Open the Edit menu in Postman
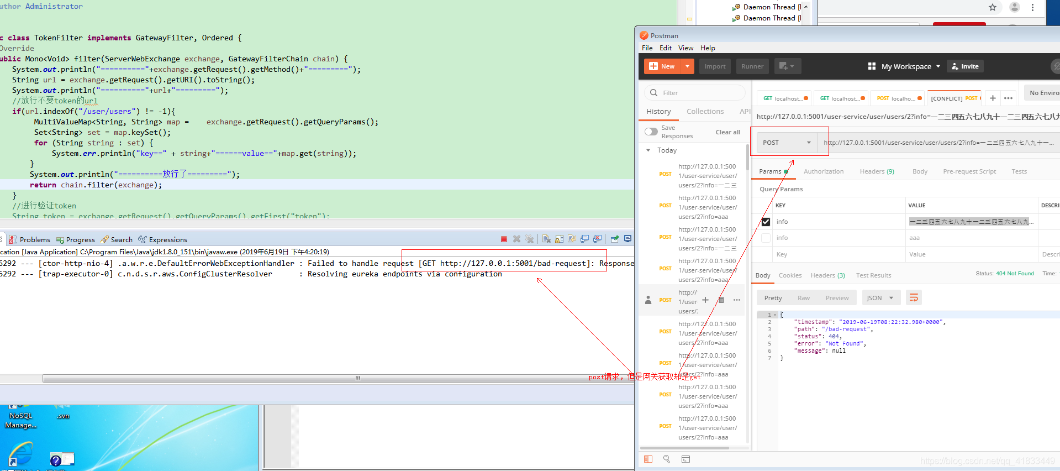The width and height of the screenshot is (1060, 471). (x=666, y=48)
